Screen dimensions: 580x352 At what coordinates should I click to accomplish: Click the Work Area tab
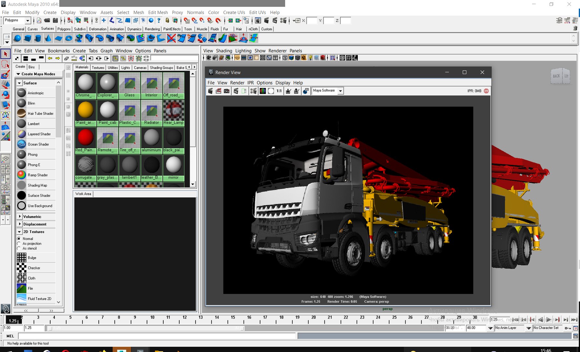click(x=83, y=194)
